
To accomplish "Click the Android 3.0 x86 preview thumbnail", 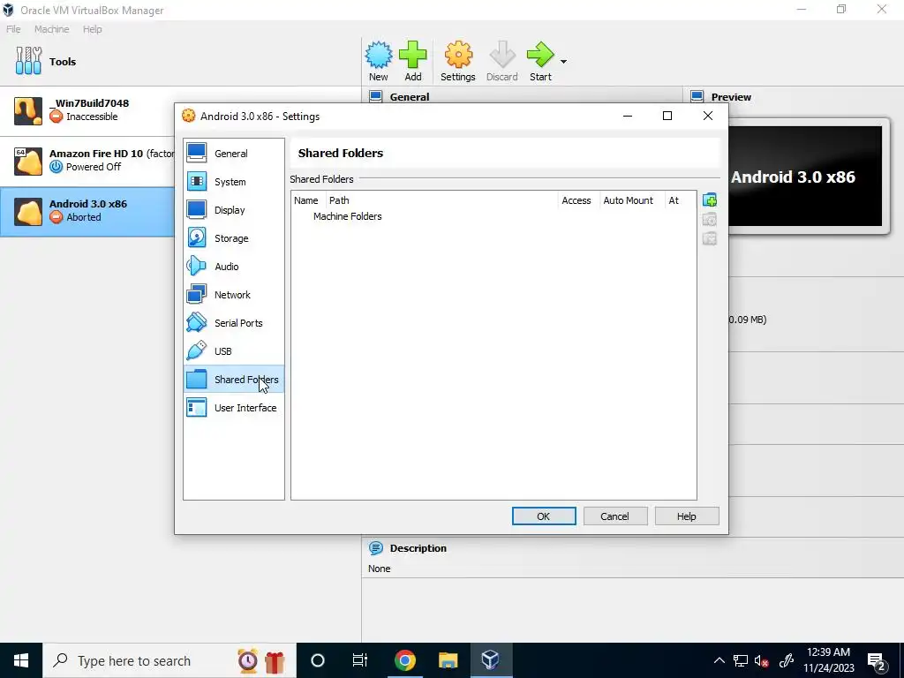I will (806, 176).
